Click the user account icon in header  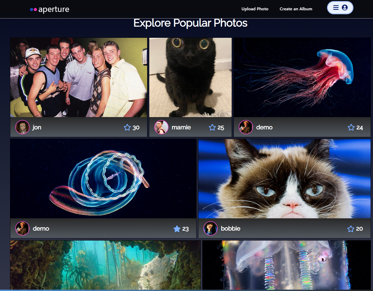(344, 8)
